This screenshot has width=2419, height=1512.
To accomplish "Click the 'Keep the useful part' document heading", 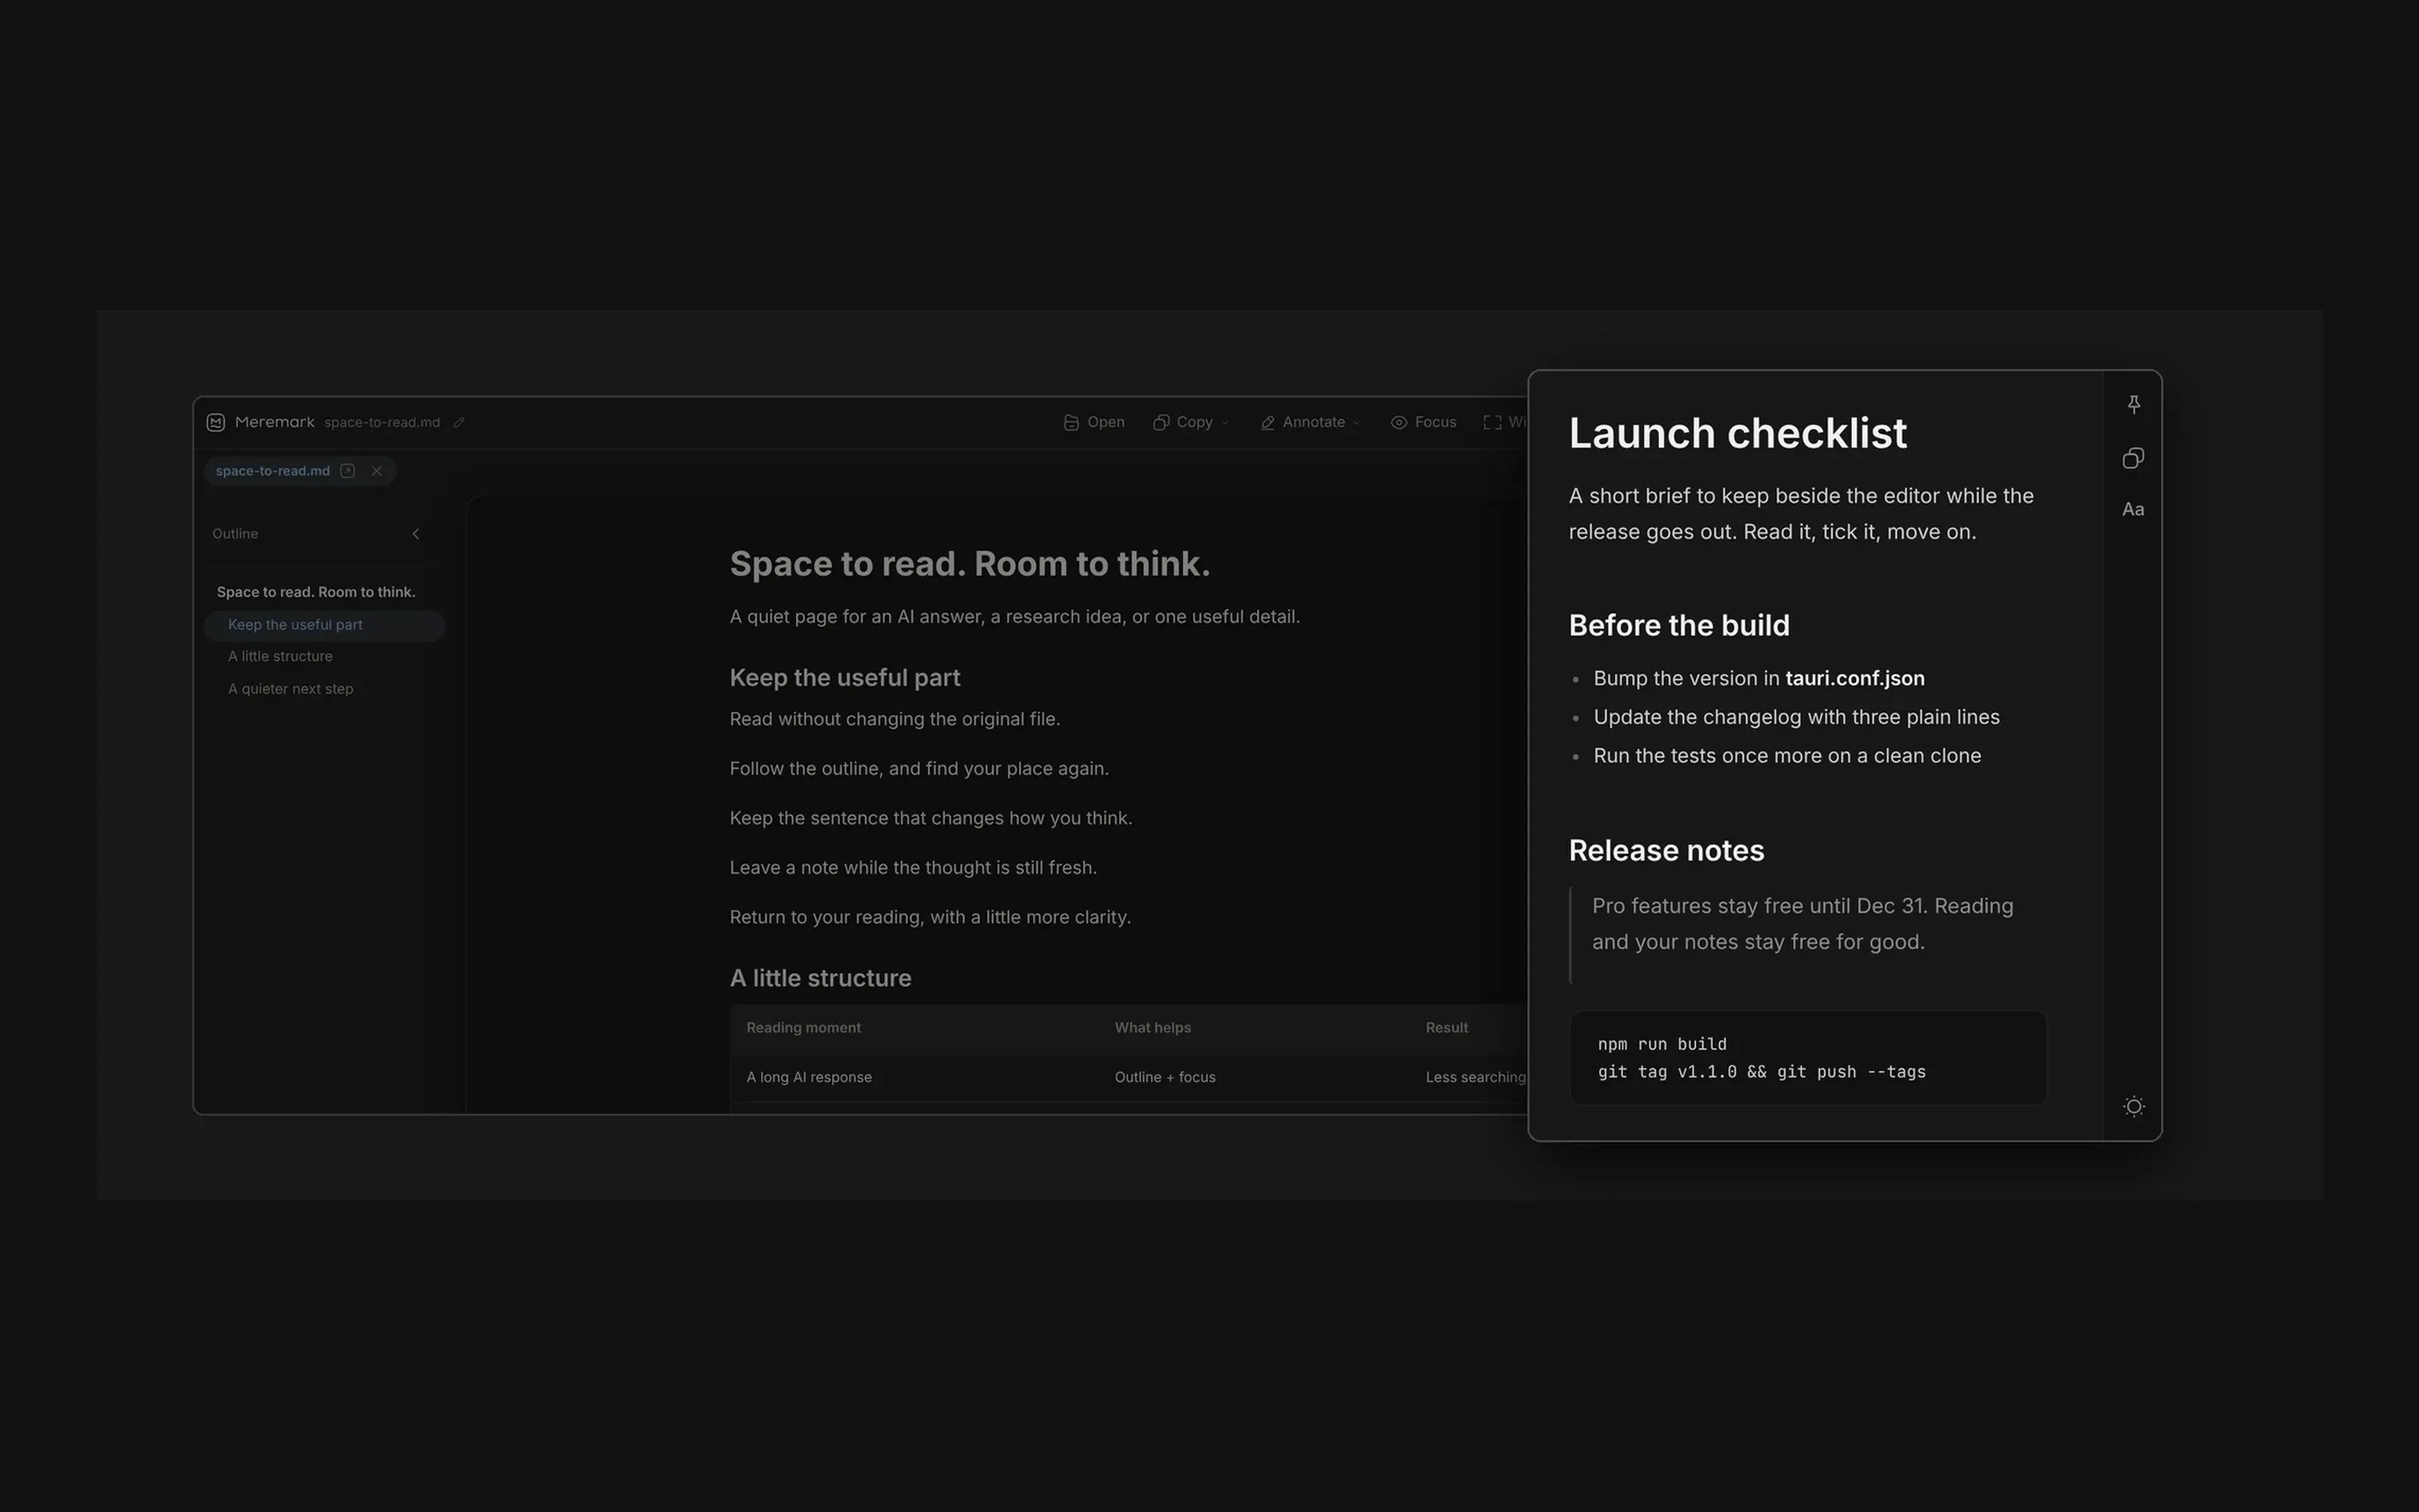I will (844, 678).
